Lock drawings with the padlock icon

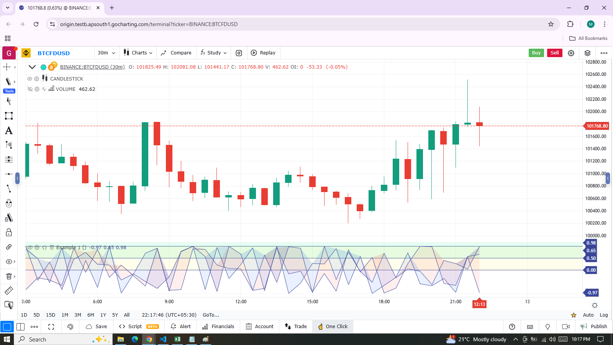(8, 232)
